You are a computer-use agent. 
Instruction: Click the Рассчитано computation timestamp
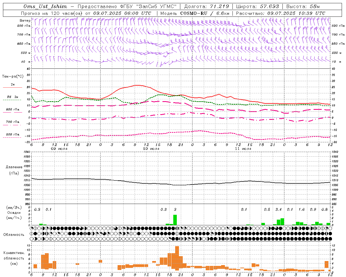pyautogui.click(x=281, y=13)
